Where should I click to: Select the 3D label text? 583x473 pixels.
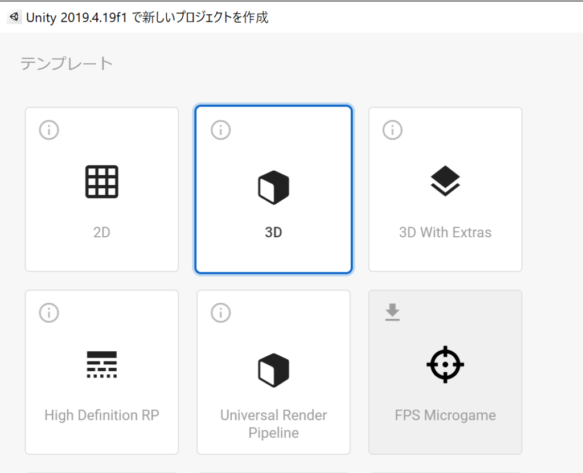273,233
